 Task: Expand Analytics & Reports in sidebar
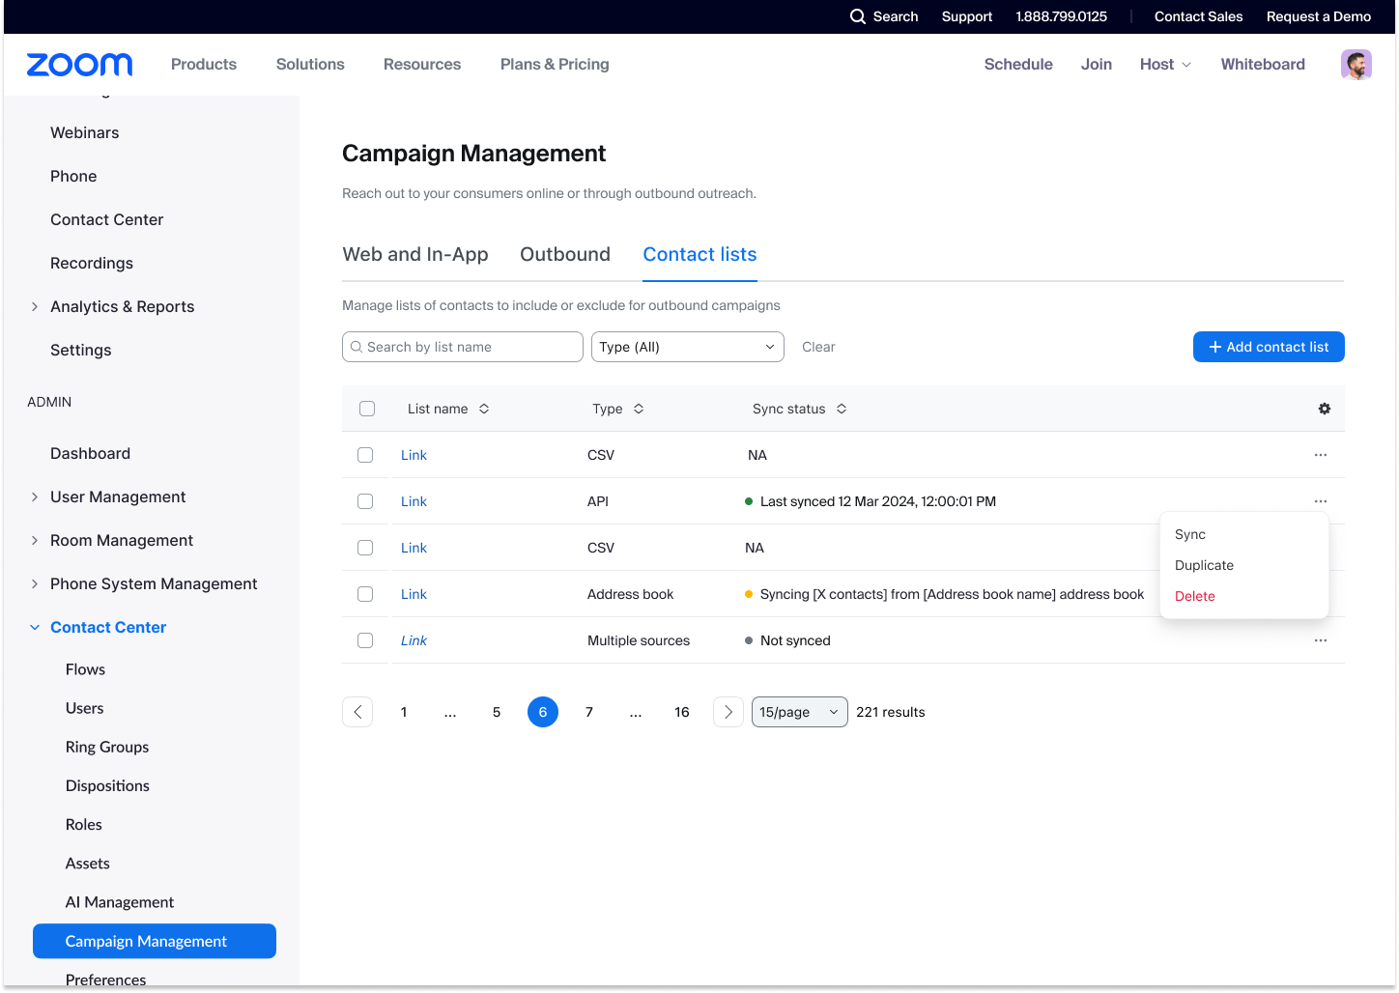35,306
